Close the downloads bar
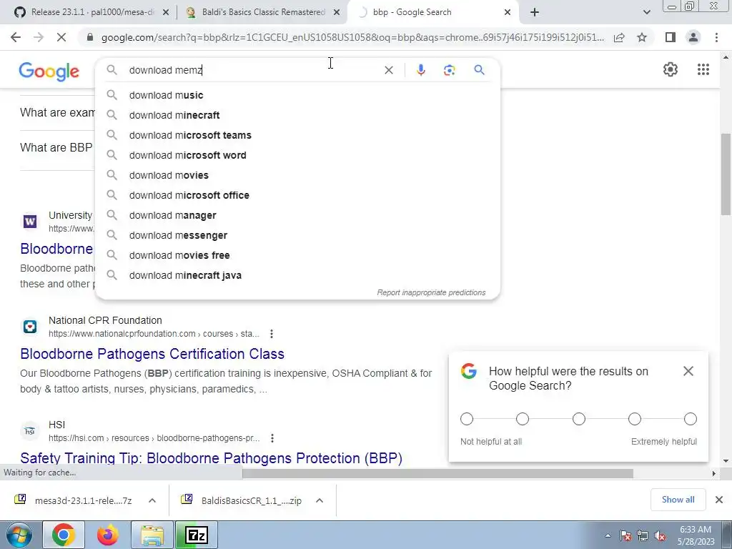The height and width of the screenshot is (549, 732). (x=719, y=500)
